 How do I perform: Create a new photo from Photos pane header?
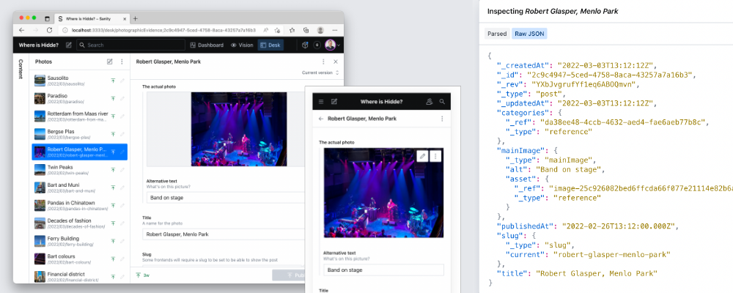tap(110, 62)
